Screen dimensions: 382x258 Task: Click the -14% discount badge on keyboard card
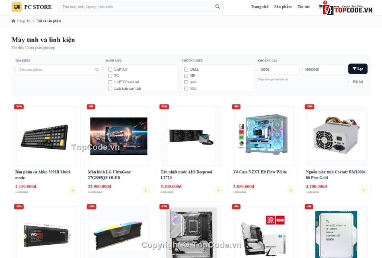[19, 106]
